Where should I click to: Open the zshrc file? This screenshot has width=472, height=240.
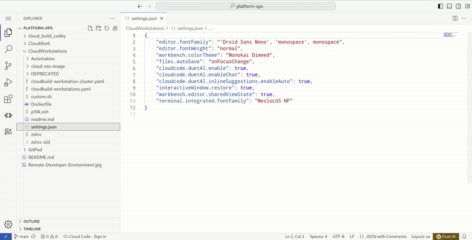tap(68, 135)
